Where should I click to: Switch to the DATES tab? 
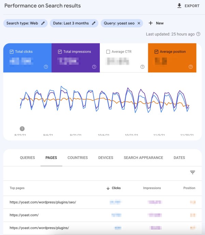pyautogui.click(x=179, y=158)
